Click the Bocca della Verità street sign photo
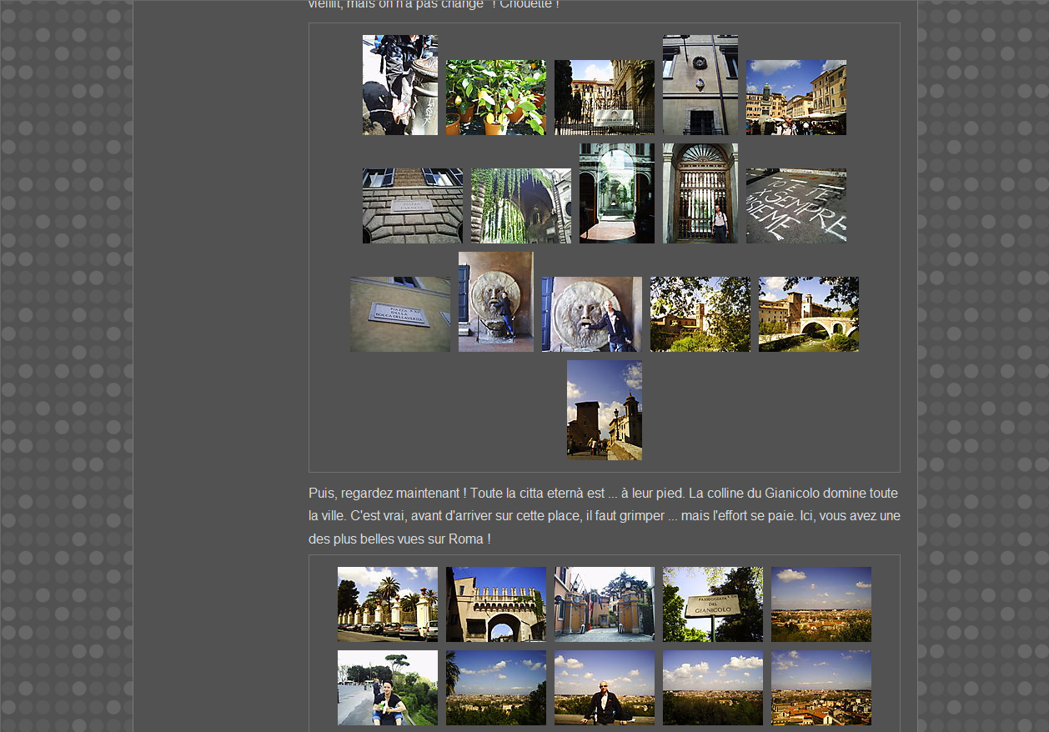Image resolution: width=1049 pixels, height=732 pixels. pyautogui.click(x=399, y=314)
